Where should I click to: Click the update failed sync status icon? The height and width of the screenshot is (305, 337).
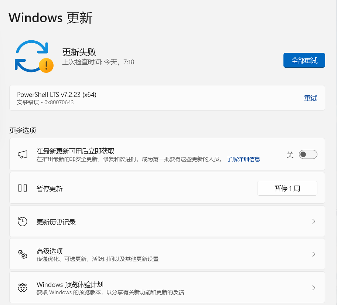point(34,56)
